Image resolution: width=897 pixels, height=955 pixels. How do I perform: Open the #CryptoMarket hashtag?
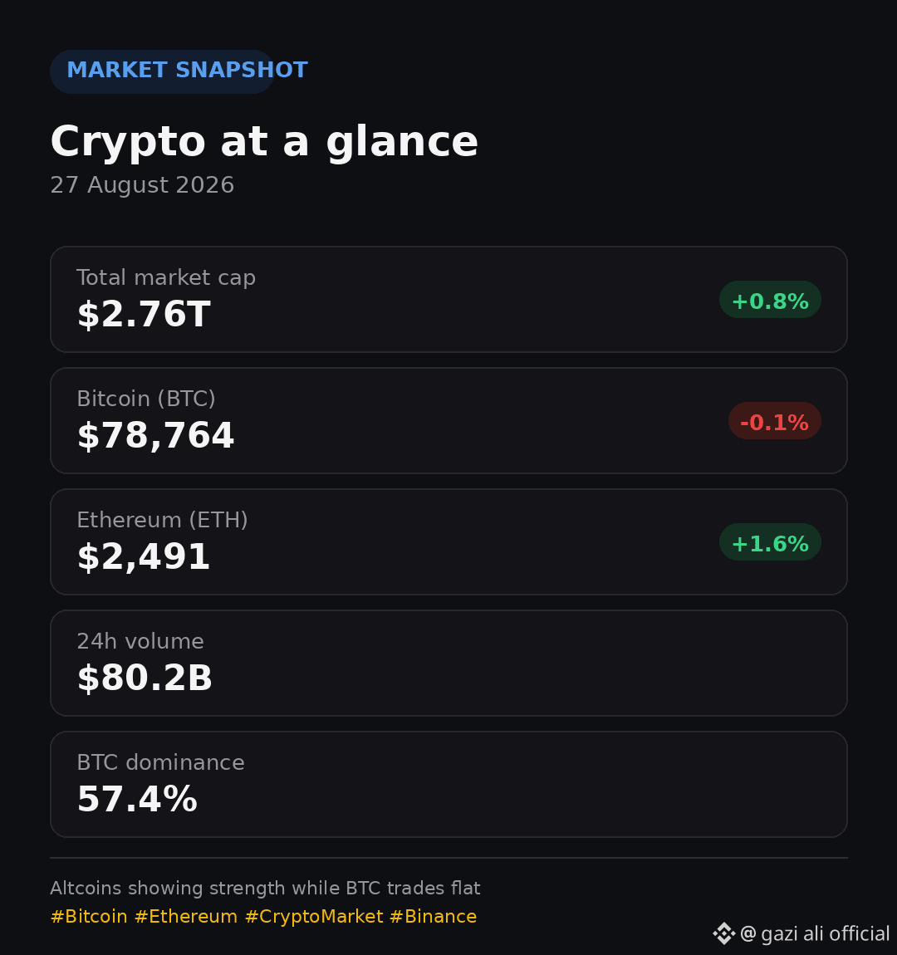pos(314,916)
